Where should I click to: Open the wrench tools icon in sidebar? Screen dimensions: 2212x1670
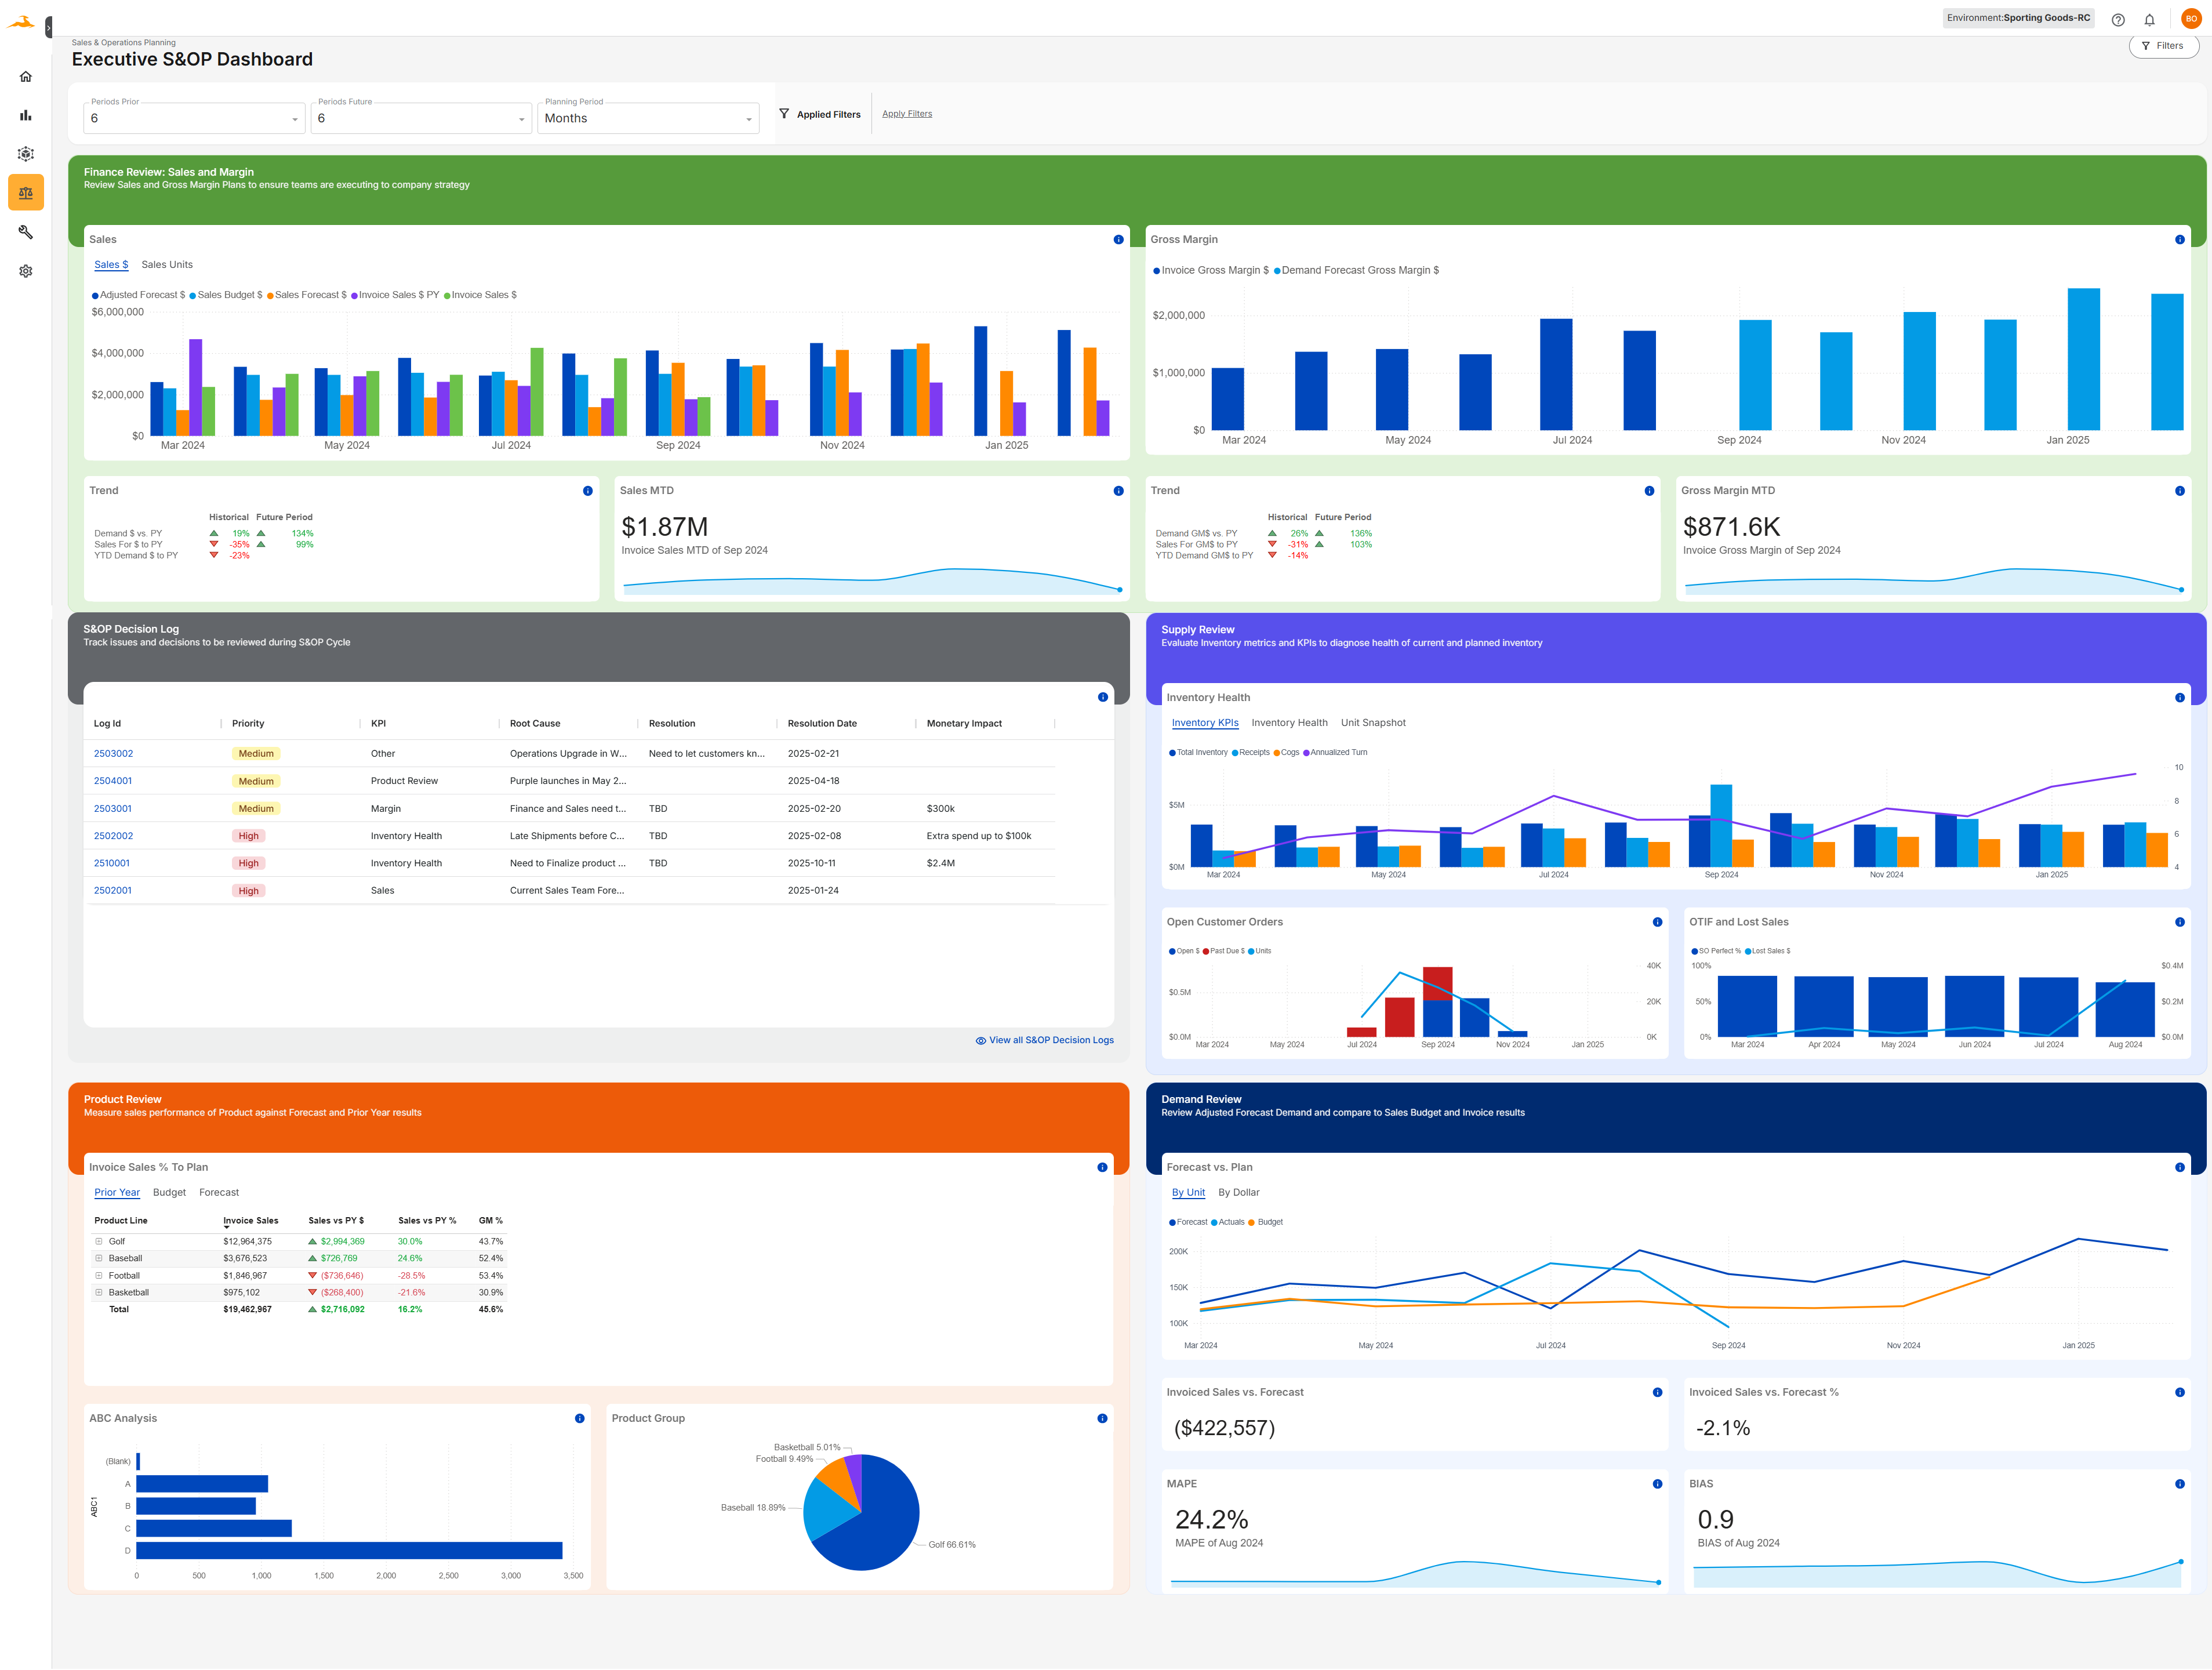coord(25,232)
